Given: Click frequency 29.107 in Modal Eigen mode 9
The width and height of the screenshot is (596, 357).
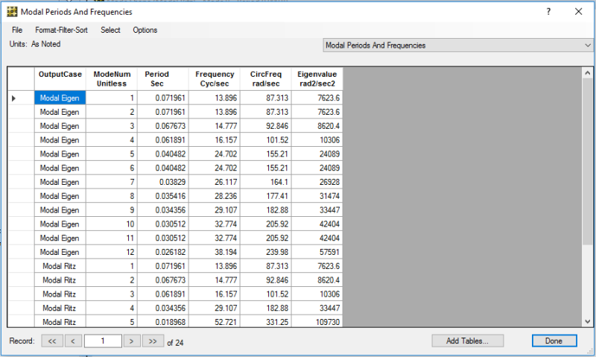Looking at the screenshot, I should pos(215,210).
